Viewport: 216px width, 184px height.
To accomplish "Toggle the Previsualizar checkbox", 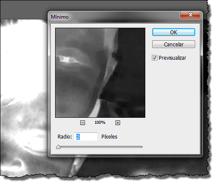I will pyautogui.click(x=154, y=58).
